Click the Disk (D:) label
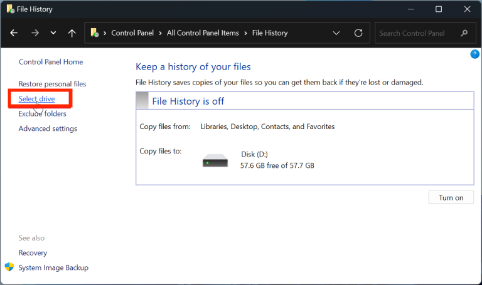Screen dimensions: 482x285 coord(254,154)
